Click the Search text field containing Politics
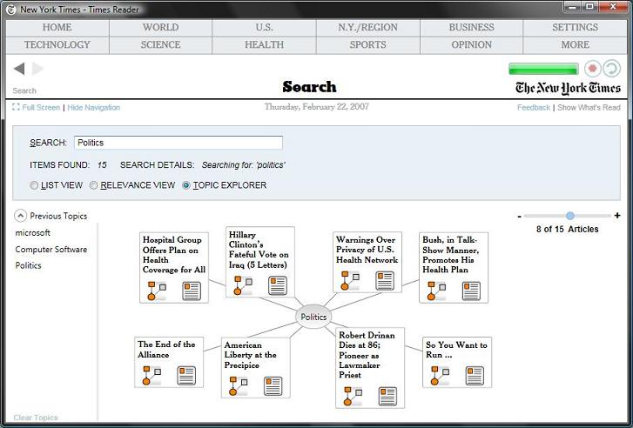The image size is (633, 428). coord(178,143)
